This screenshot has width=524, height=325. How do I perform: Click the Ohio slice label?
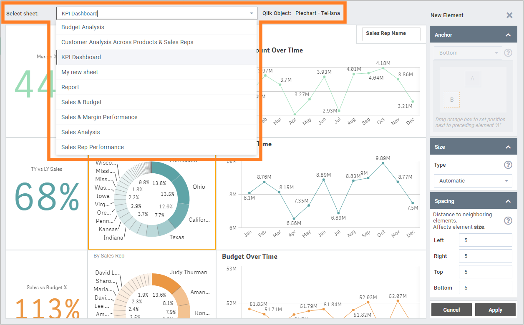[x=199, y=187]
